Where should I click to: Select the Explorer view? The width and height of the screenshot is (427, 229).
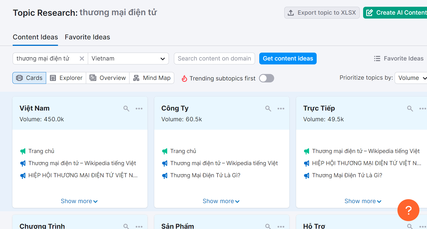[x=66, y=78]
